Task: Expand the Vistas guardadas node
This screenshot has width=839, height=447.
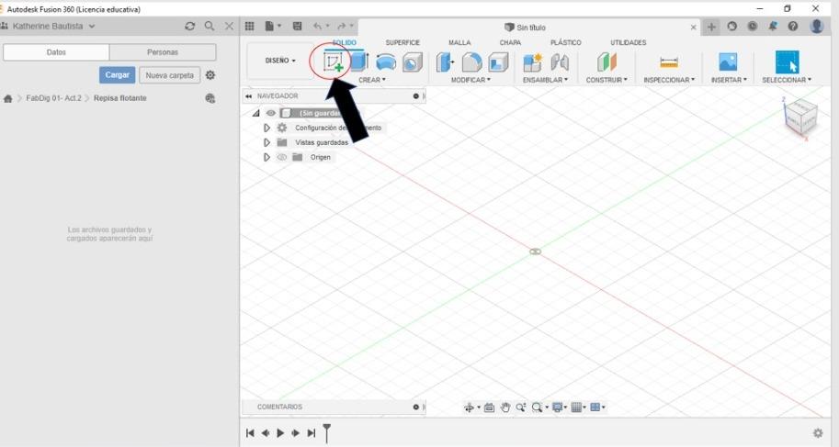Action: 266,143
